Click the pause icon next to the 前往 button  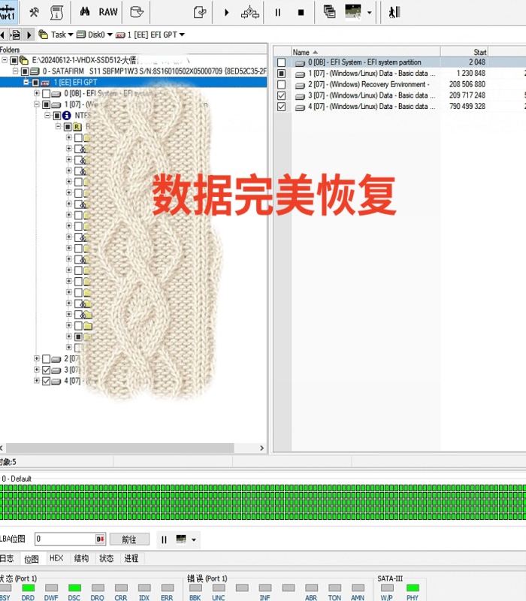coord(164,539)
